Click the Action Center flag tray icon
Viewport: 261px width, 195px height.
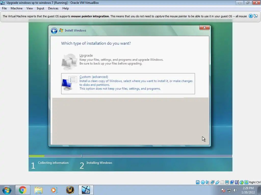[223, 190]
